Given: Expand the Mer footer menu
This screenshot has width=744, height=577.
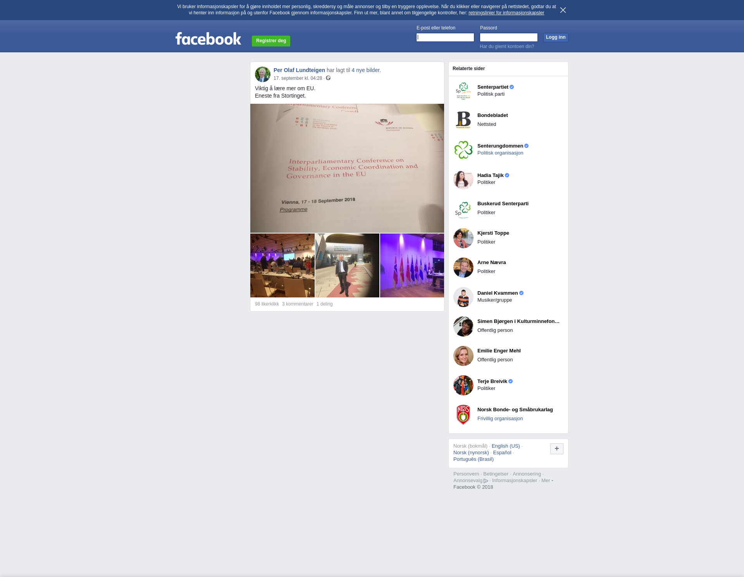Looking at the screenshot, I should tap(547, 481).
